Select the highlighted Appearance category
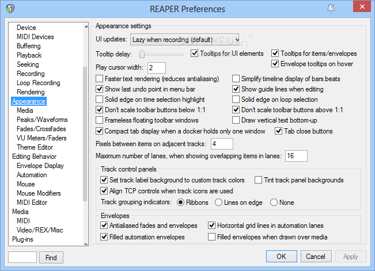The width and height of the screenshot is (375, 271). click(x=29, y=101)
